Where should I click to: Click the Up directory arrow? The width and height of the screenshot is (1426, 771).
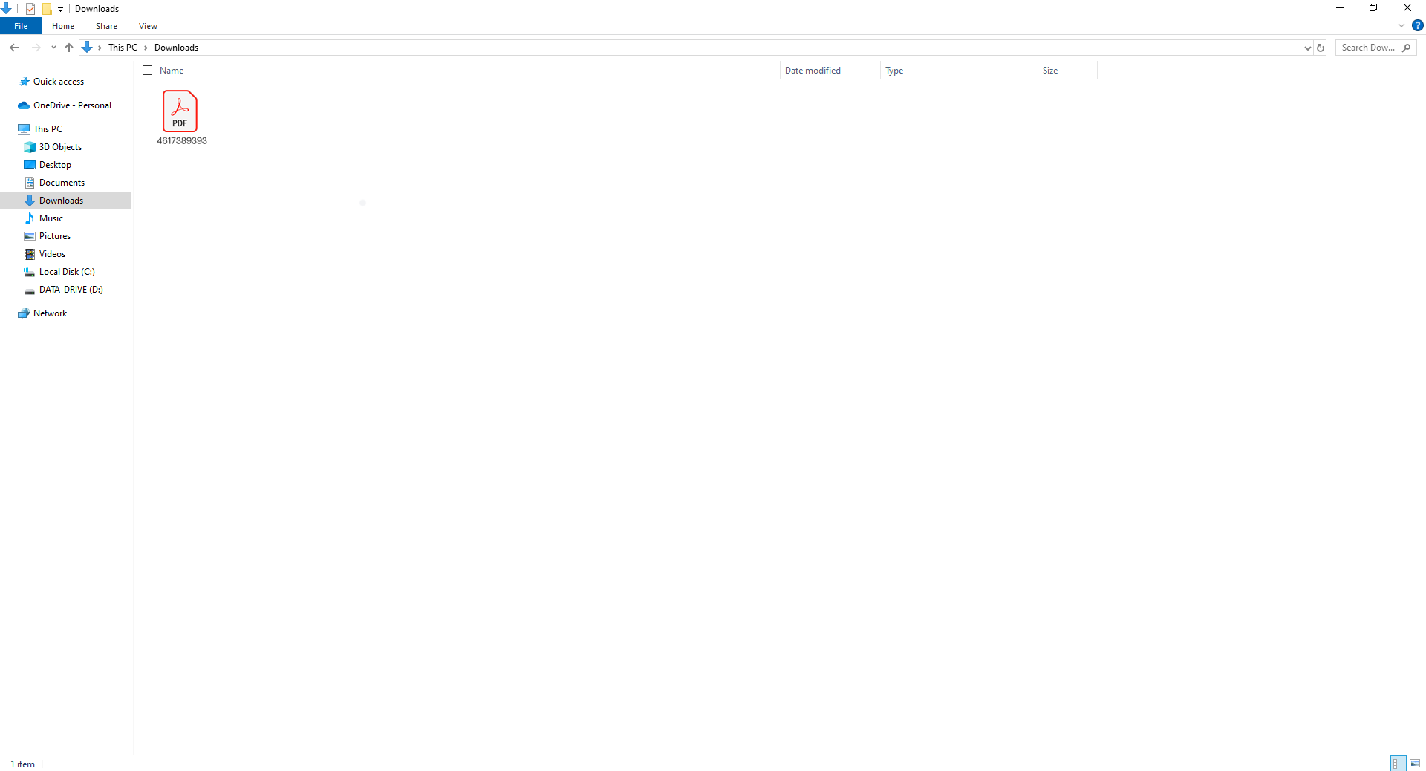(x=69, y=48)
